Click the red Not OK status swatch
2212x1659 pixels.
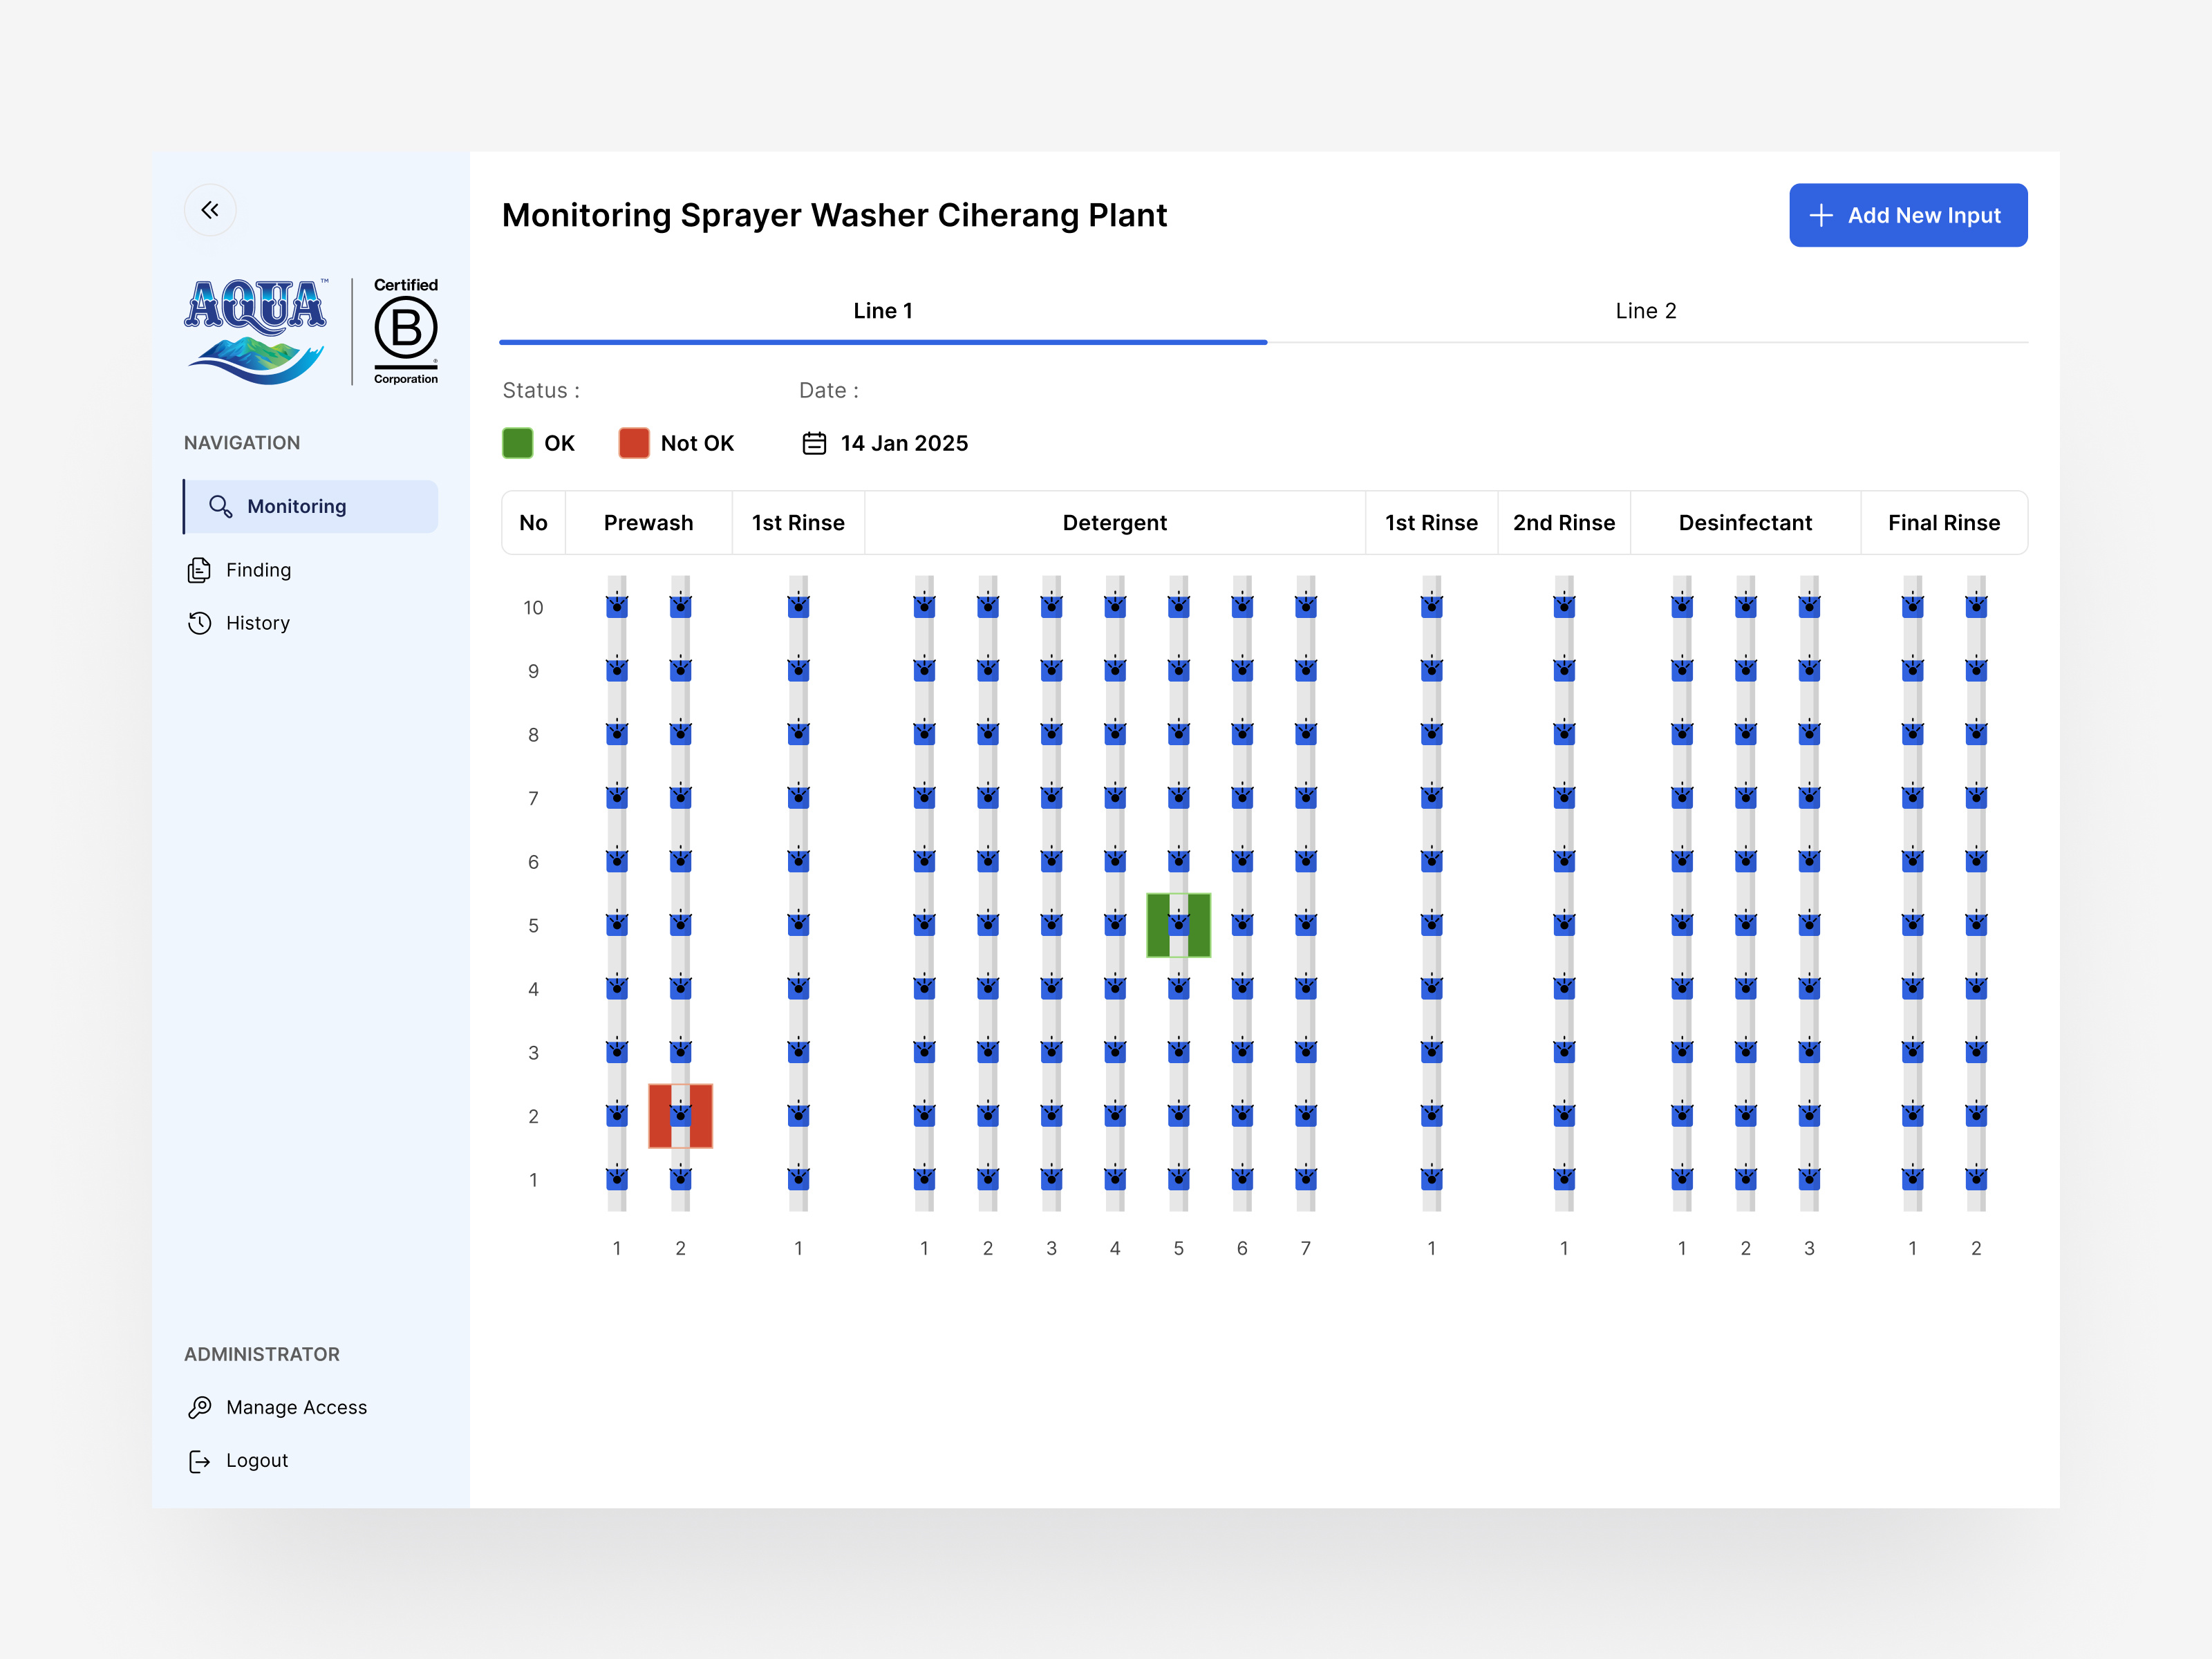coord(634,443)
